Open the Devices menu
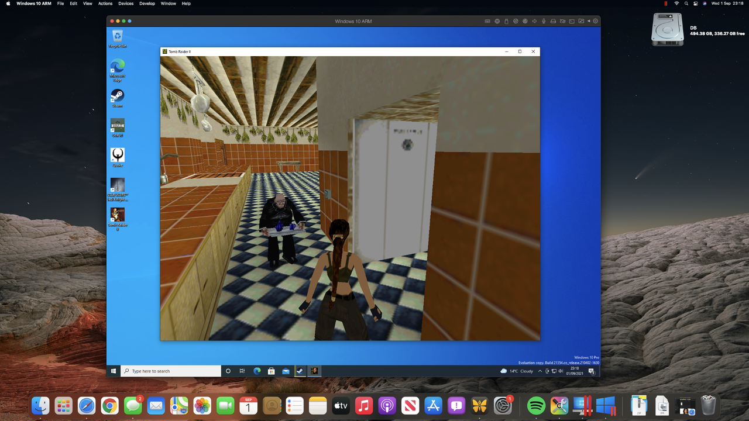749x421 pixels. pos(126,4)
